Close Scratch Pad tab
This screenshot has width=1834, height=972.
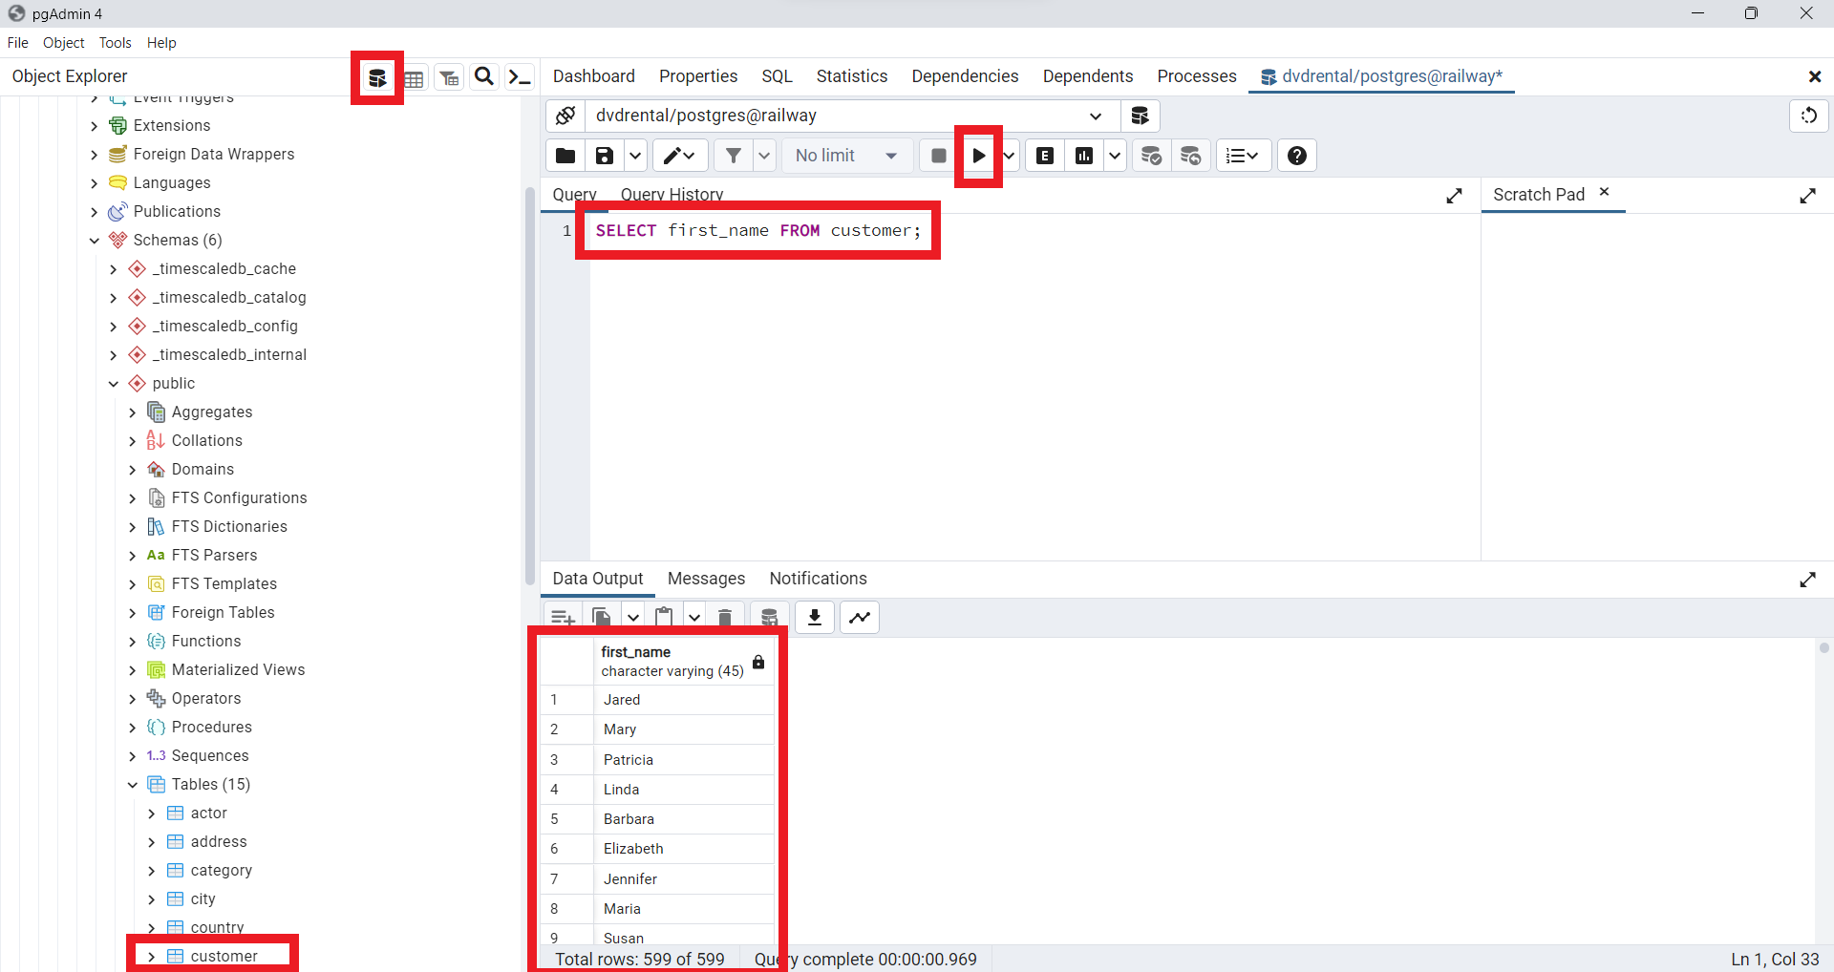1605,192
